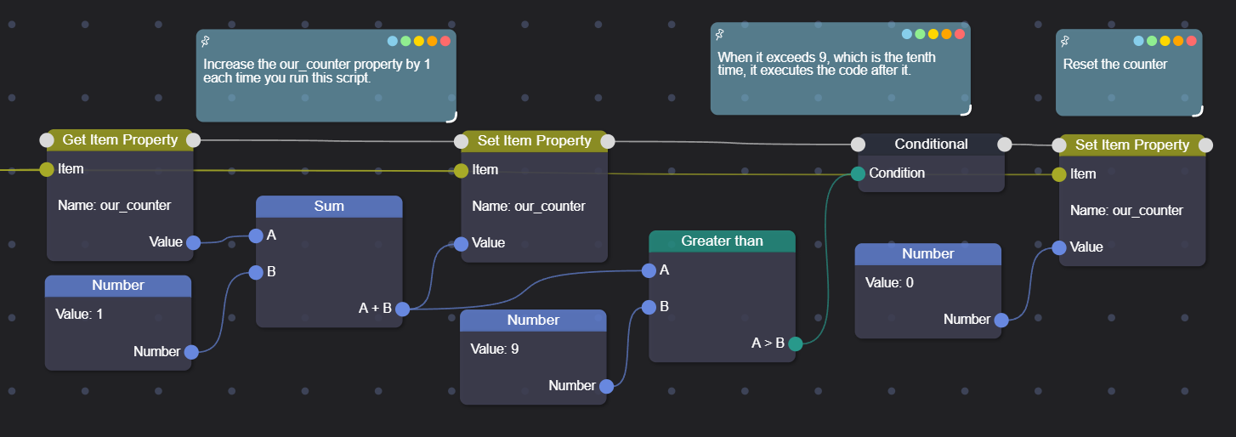Click the "A > B" output socket
This screenshot has height=437, width=1236.
click(x=795, y=343)
